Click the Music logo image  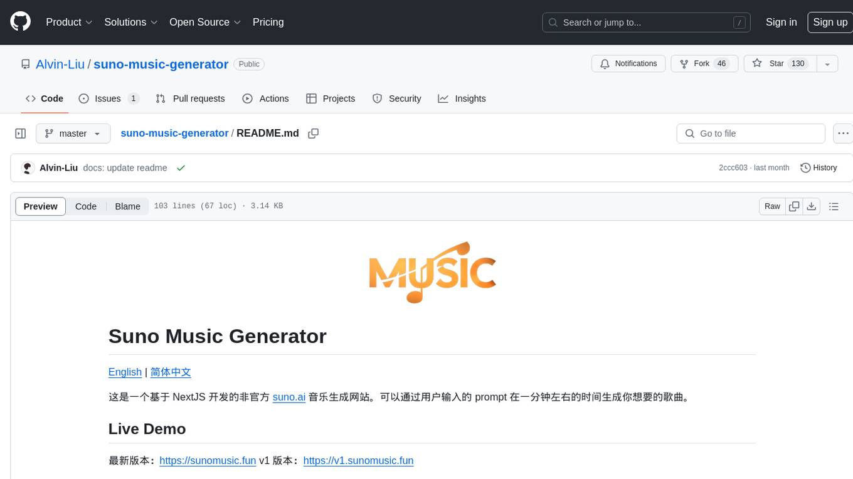432,271
